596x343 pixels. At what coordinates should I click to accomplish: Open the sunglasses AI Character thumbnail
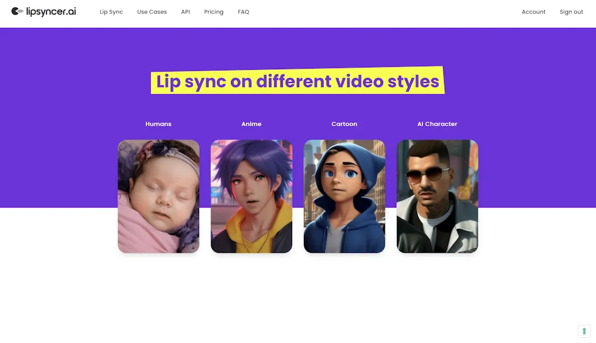437,195
